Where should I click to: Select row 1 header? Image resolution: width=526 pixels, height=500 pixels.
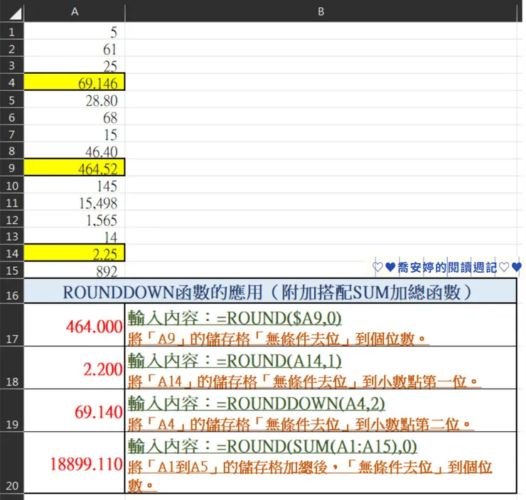[x=12, y=31]
